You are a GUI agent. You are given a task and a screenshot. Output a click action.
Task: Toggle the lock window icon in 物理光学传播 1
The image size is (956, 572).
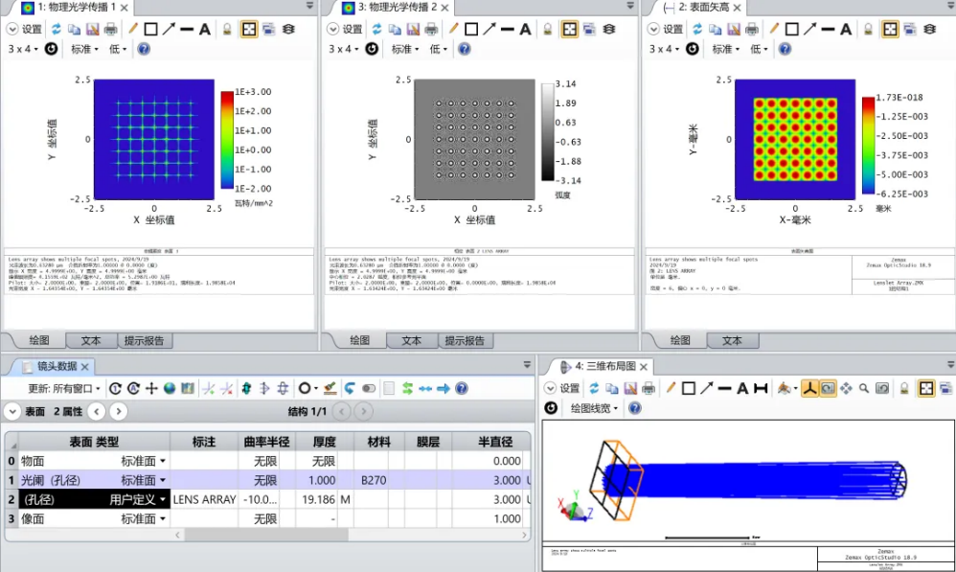point(227,29)
